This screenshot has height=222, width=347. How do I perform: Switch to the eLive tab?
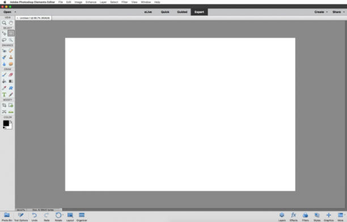coord(148,12)
